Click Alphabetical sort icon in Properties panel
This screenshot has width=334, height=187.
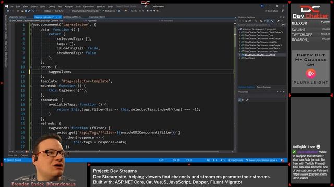(x=243, y=100)
